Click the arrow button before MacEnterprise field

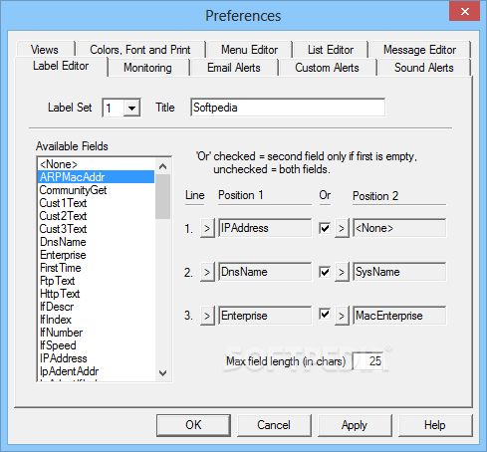pyautogui.click(x=342, y=316)
